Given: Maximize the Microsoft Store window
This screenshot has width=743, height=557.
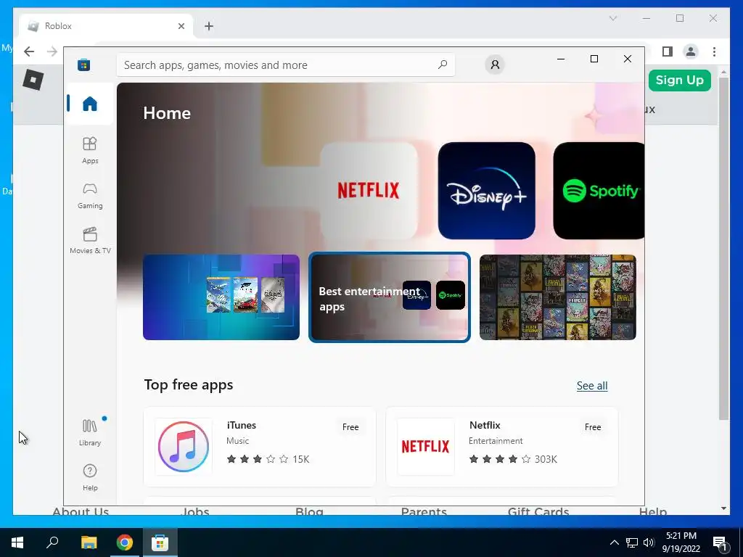Looking at the screenshot, I should tap(594, 59).
